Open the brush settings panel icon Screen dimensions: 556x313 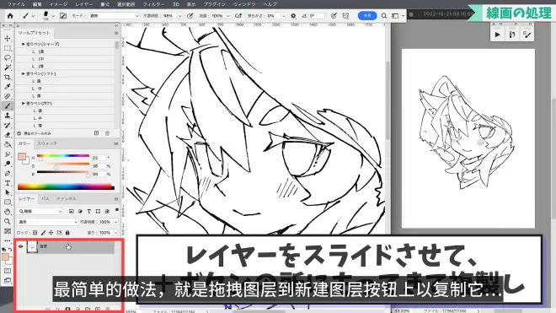63,16
